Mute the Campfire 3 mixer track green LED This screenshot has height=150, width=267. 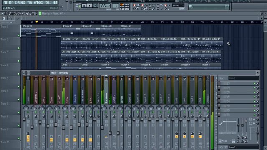(x=36, y=112)
